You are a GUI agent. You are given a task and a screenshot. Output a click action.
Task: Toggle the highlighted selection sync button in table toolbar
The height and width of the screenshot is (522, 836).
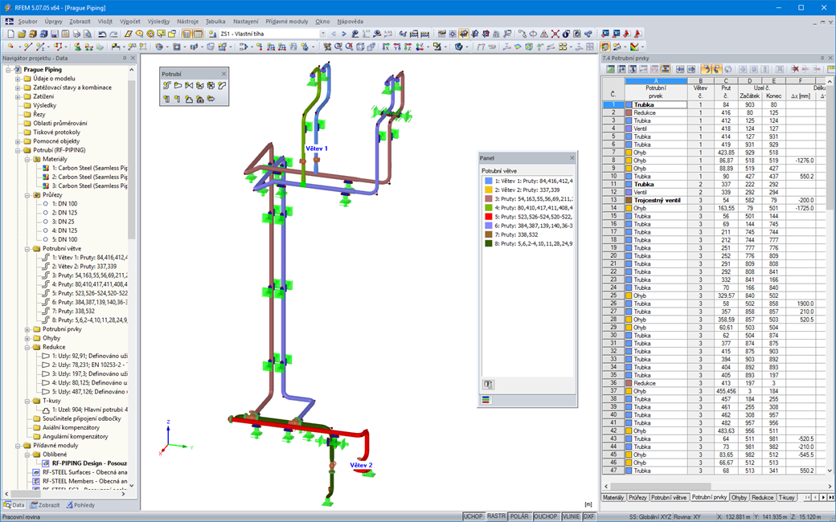tap(706, 69)
